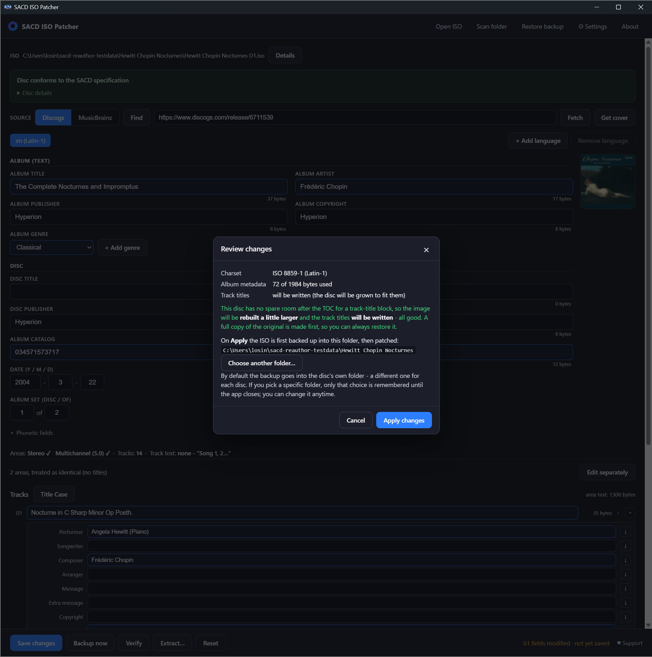
Task: Expand the Disc details disclosure
Action: [x=34, y=93]
